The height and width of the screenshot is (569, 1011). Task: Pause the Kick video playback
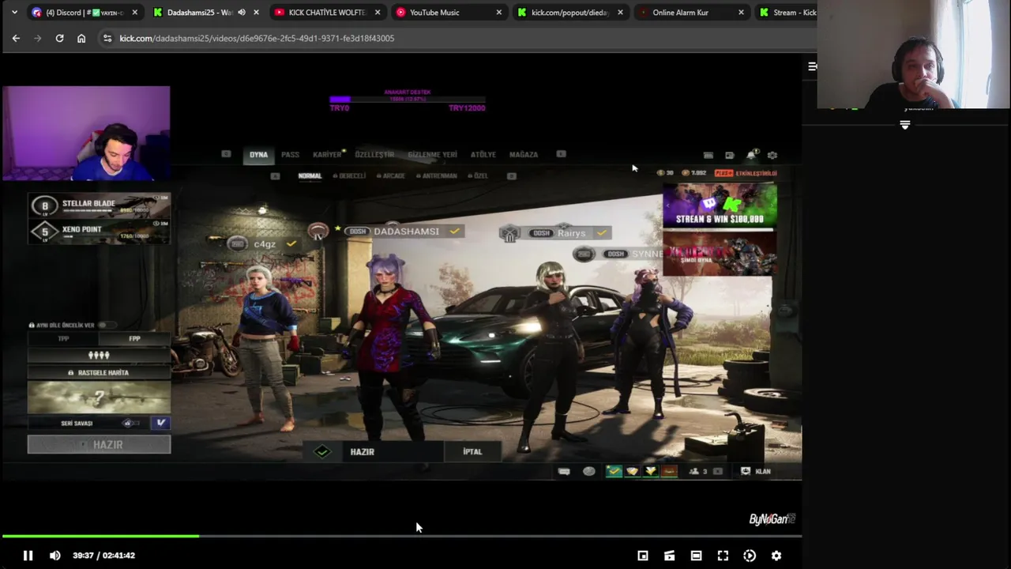(x=28, y=556)
